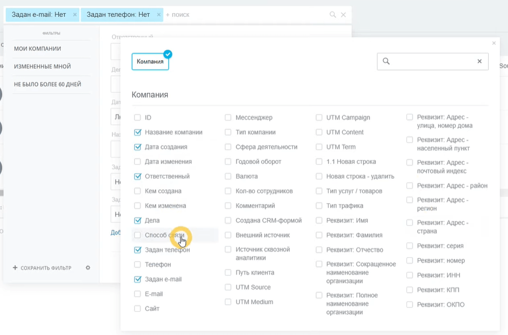508x335 pixels.
Task: Check 'Реквизит: КПП' field
Action: (410, 290)
